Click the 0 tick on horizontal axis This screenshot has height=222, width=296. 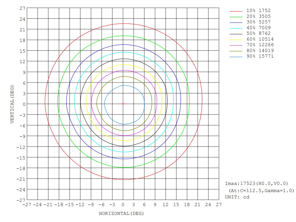point(123,205)
